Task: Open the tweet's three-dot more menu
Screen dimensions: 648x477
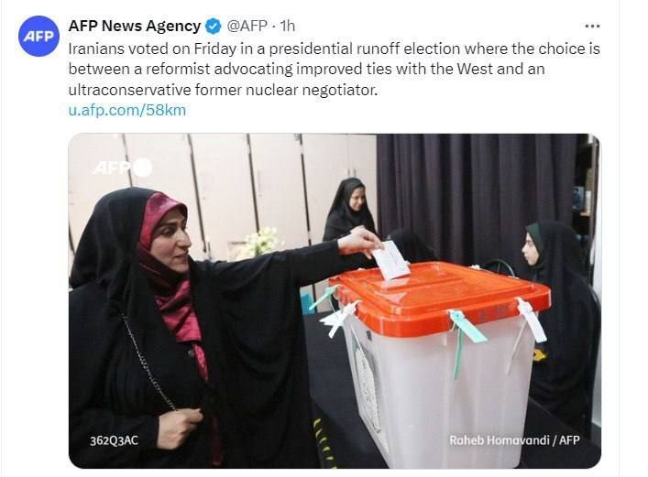Action: point(592,26)
